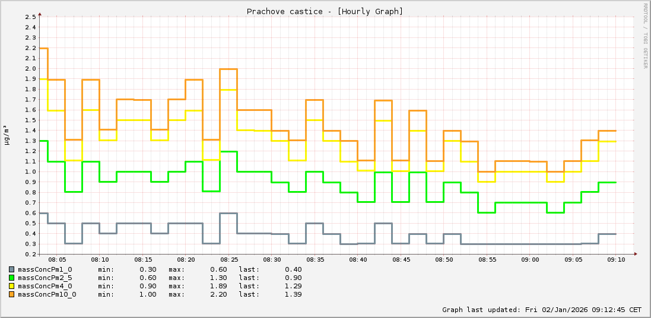Viewport: 651px width, 318px height.
Task: Click the graph title Prachove castice
Action: (325, 11)
